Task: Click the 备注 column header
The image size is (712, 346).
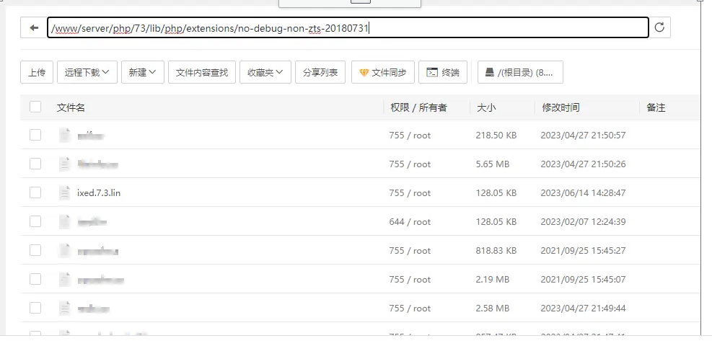Action: pos(656,107)
